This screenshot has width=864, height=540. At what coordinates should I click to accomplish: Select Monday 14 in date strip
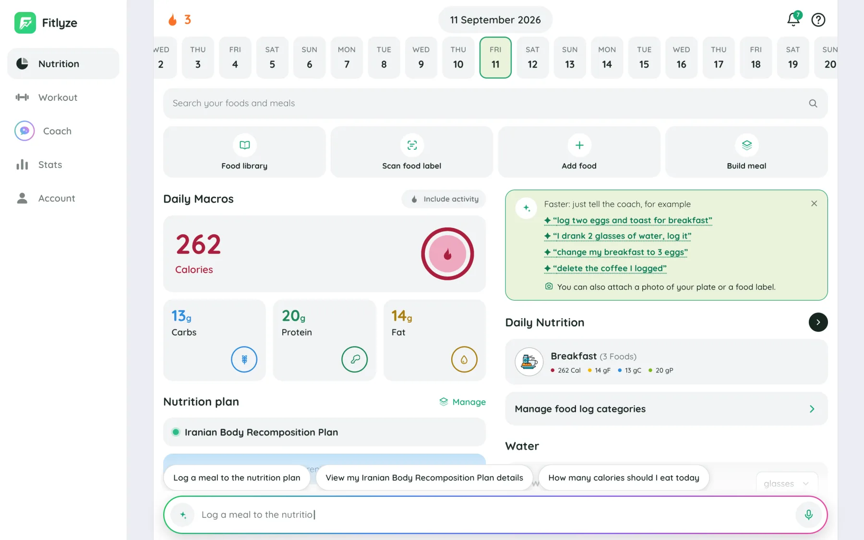pos(607,57)
